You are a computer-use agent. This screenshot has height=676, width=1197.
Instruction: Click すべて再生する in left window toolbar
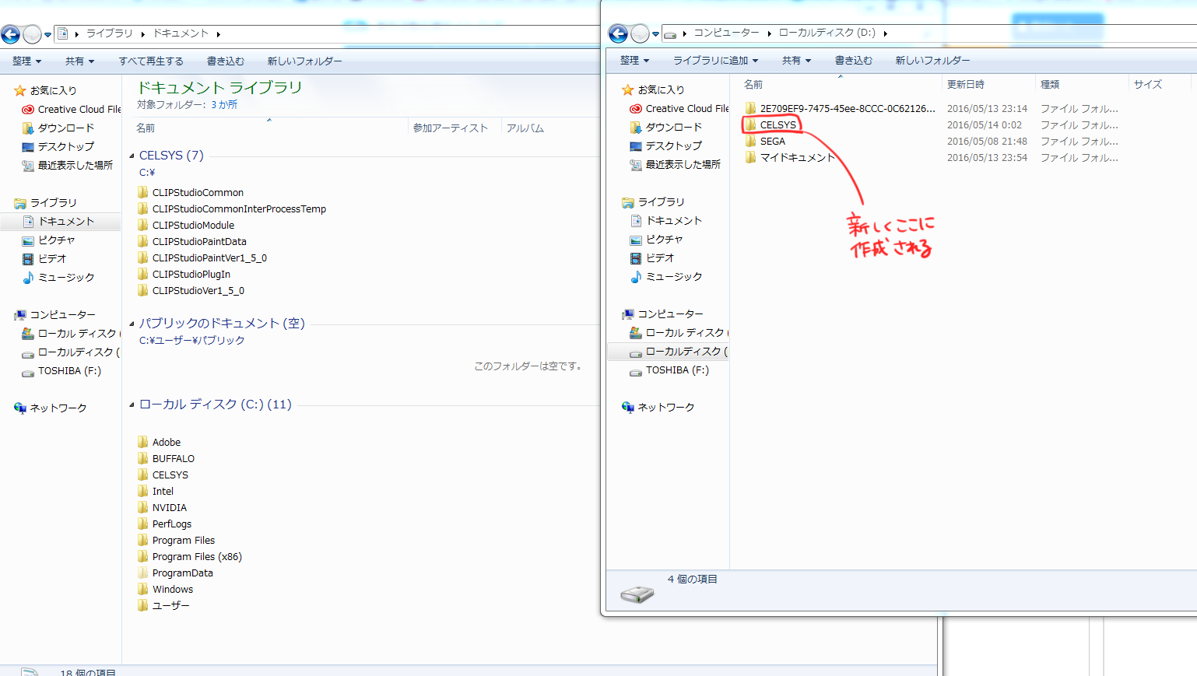(x=151, y=61)
